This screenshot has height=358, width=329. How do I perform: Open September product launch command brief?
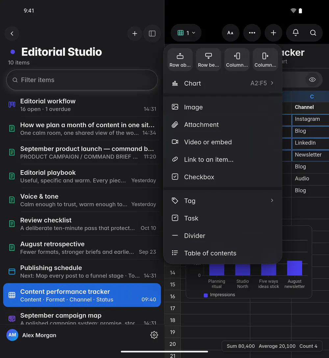coord(82,152)
